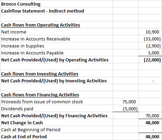Click 'Cash flows from Operating Activities' heading
Screen dimensions: 162x140
click(40, 25)
